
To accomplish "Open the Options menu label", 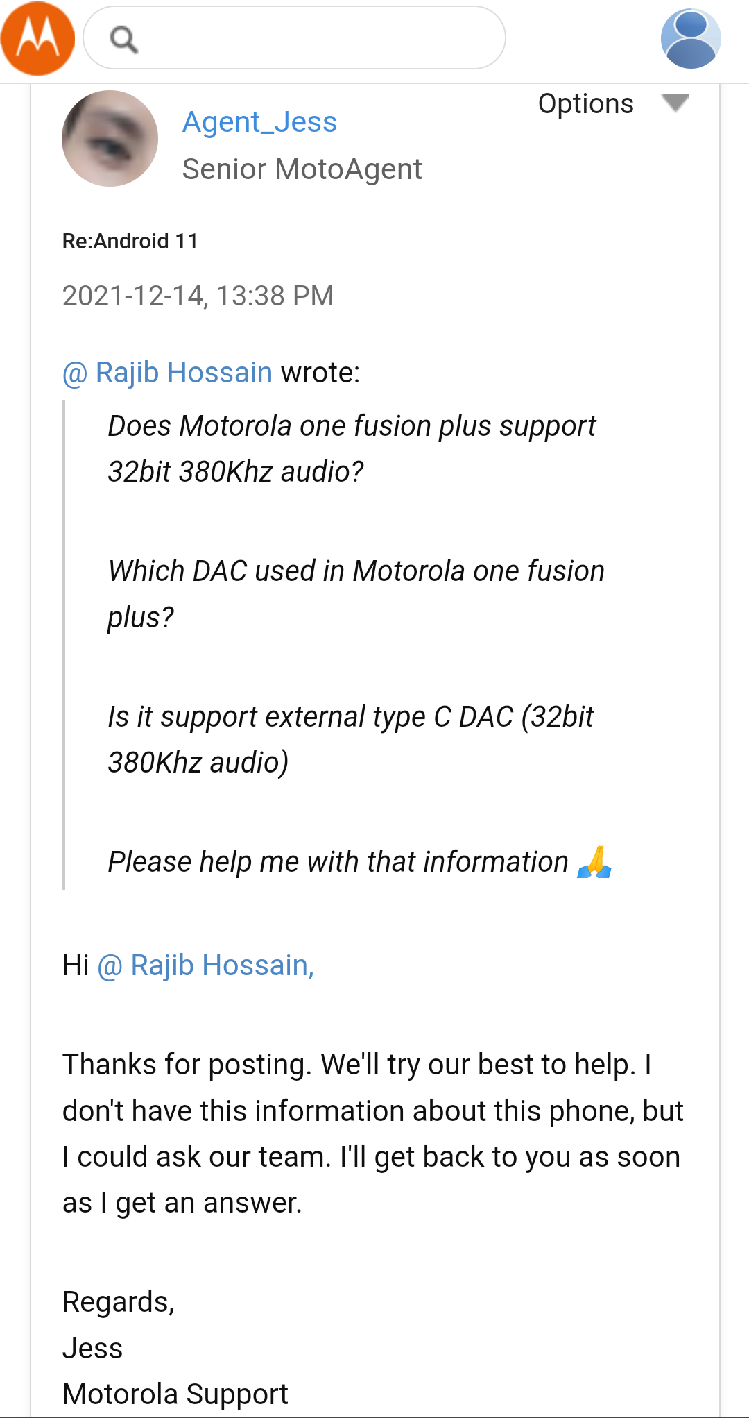I will tap(586, 103).
